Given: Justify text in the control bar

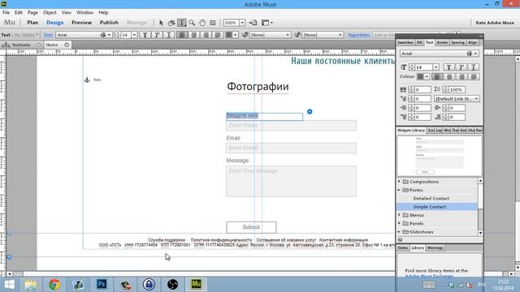Looking at the screenshot, I should [218, 35].
